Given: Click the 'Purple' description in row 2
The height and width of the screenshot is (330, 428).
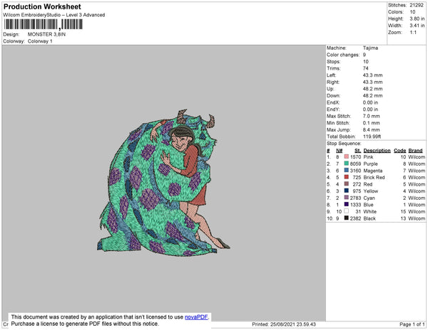Looking at the screenshot, I should coord(371,164).
